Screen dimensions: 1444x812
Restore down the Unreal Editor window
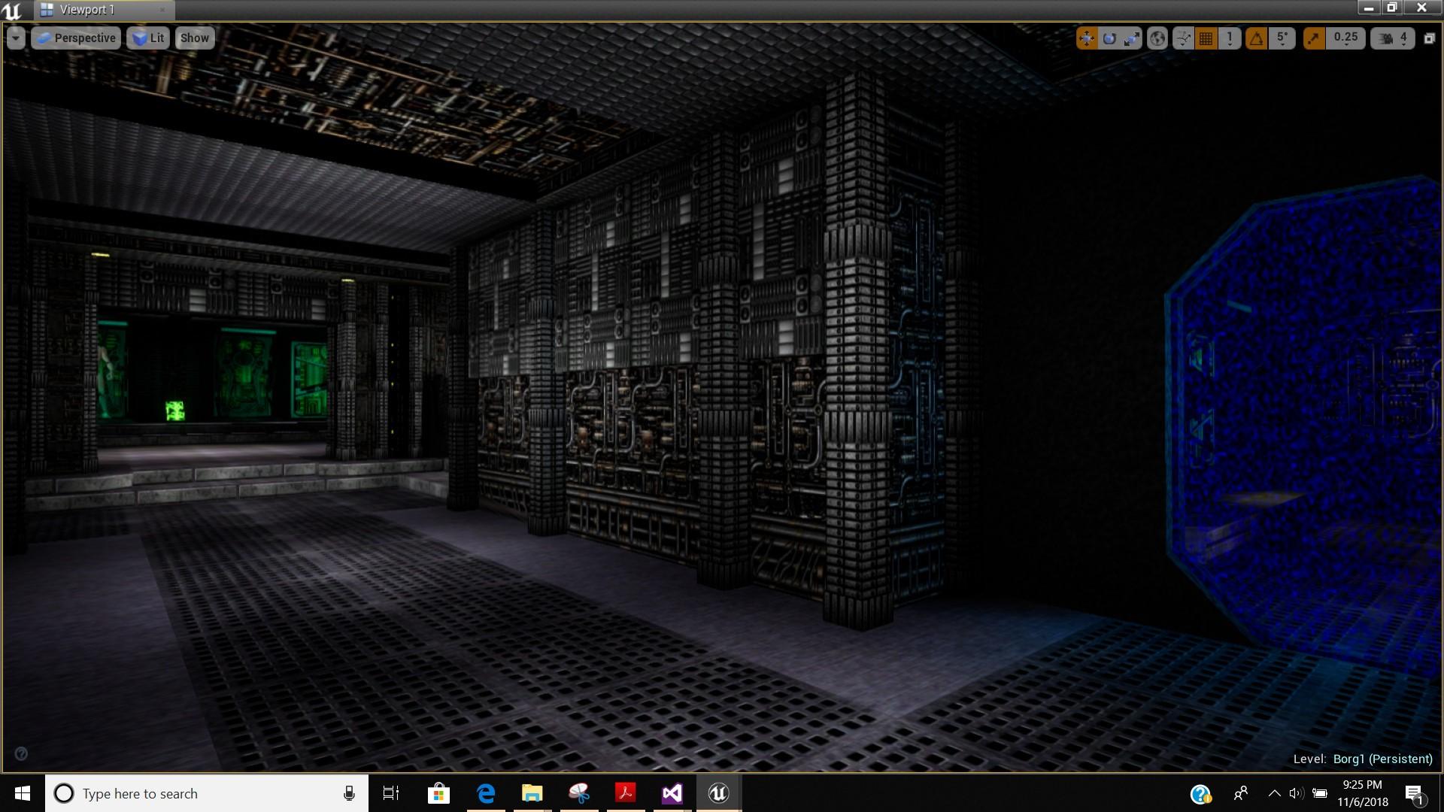pyautogui.click(x=1391, y=8)
